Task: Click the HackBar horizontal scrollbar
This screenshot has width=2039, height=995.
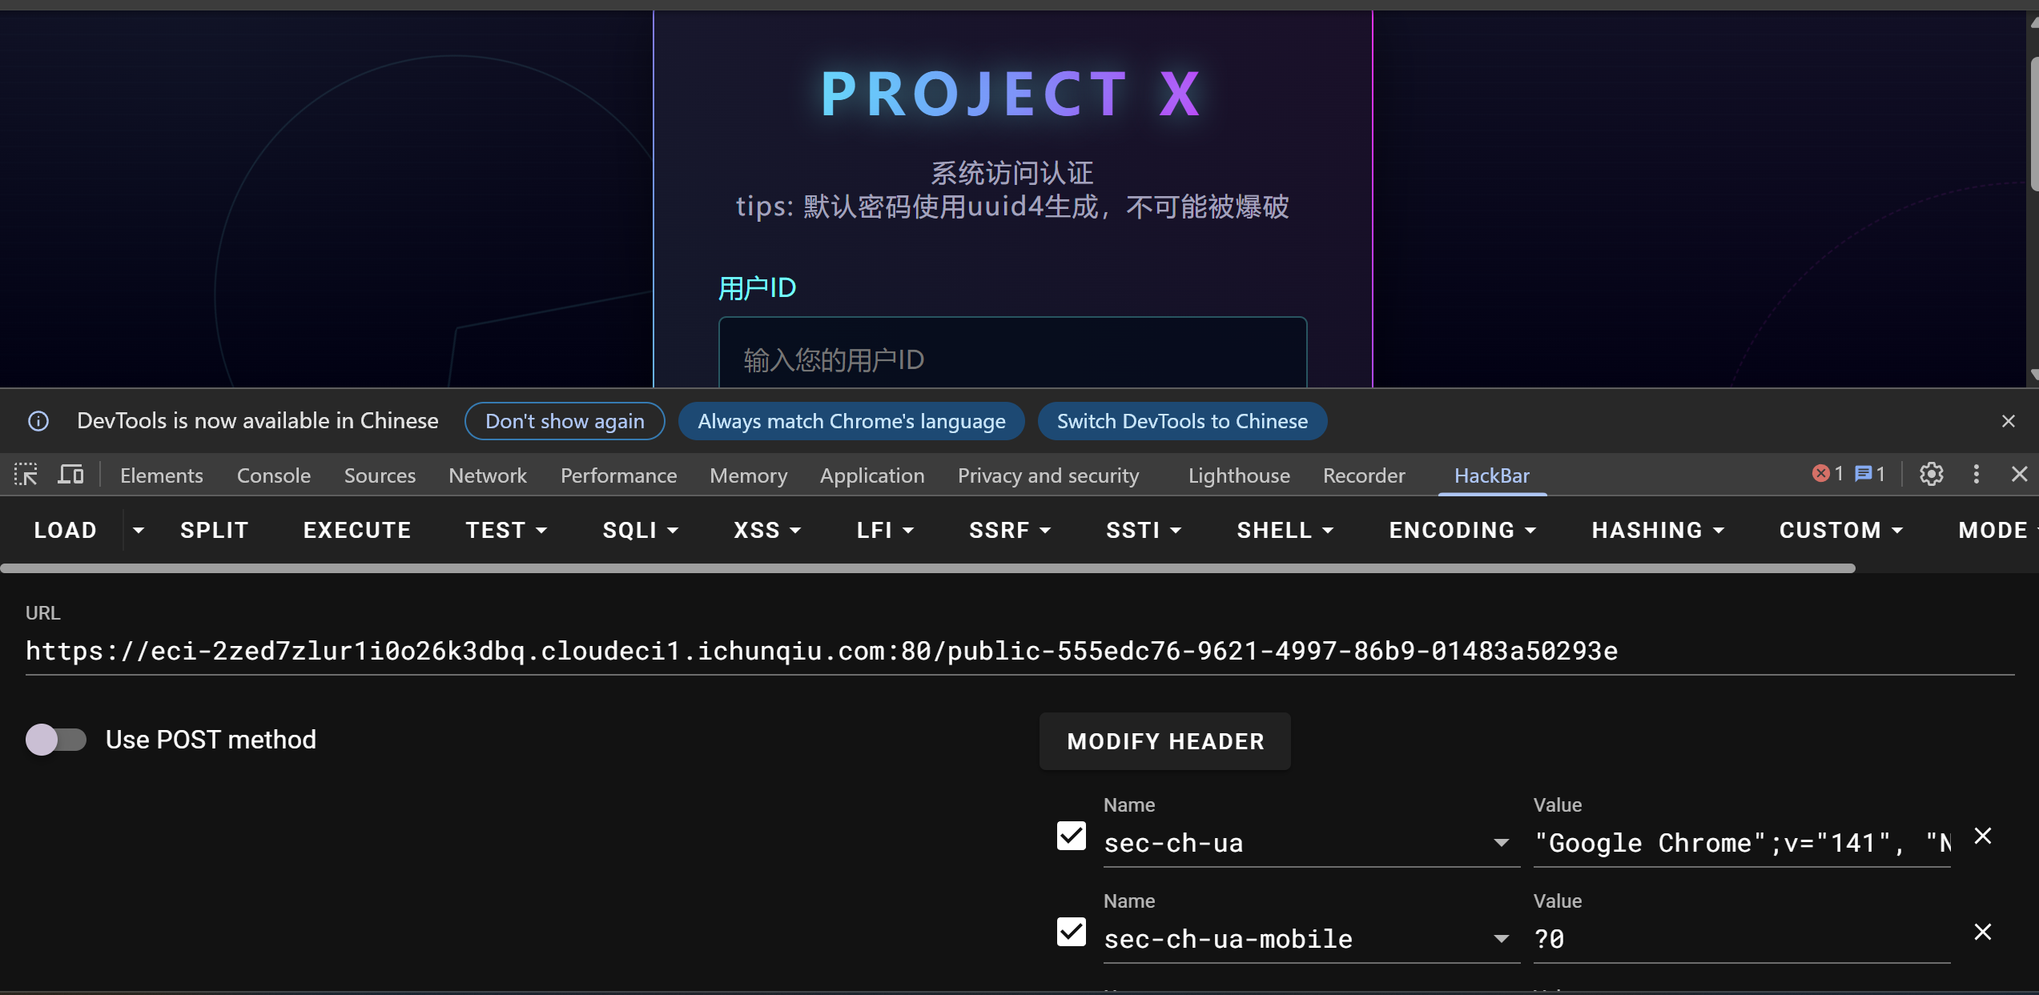Action: (x=927, y=568)
